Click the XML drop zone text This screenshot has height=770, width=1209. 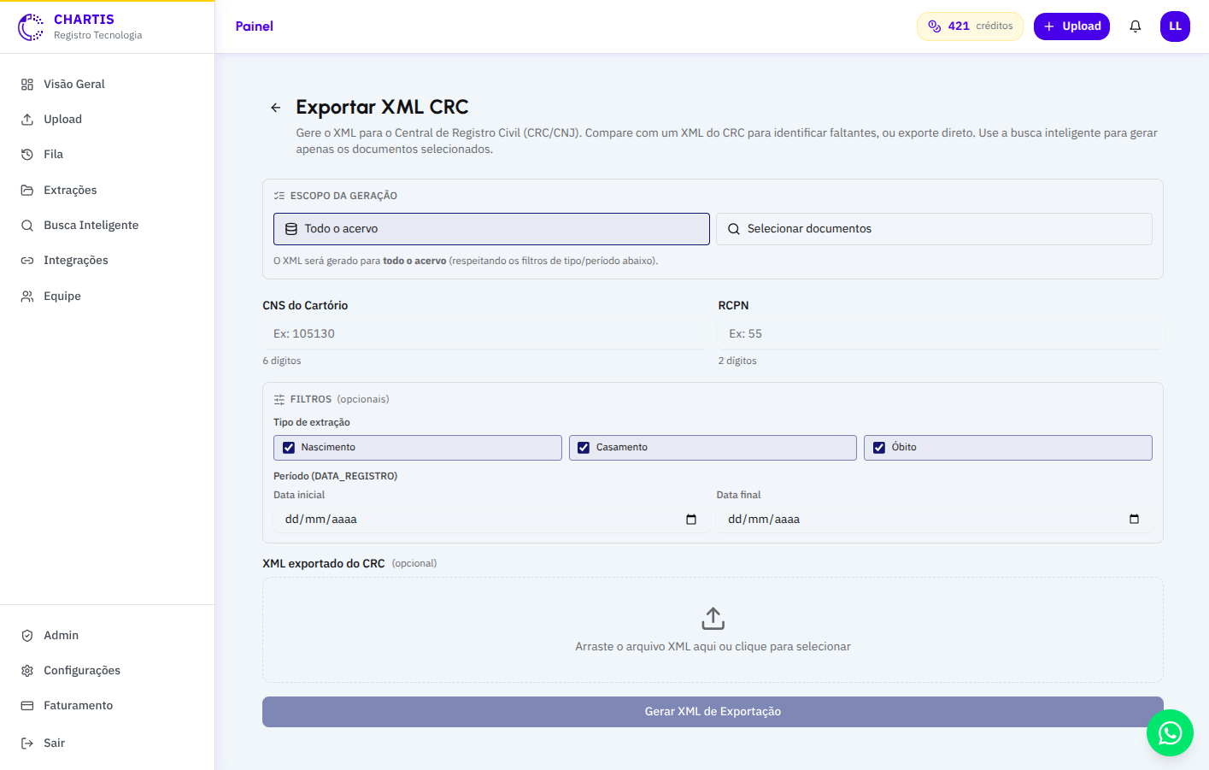pos(713,647)
